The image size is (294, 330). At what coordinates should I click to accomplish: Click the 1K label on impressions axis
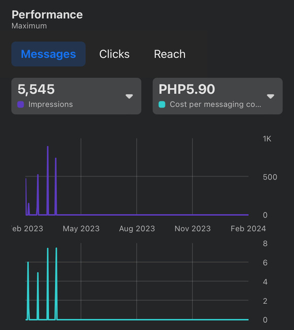pos(267,139)
